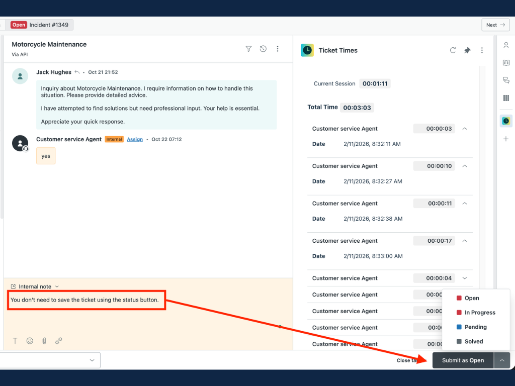Image resolution: width=515 pixels, height=386 pixels.
Task: Insert a link with the link icon
Action: 59,341
